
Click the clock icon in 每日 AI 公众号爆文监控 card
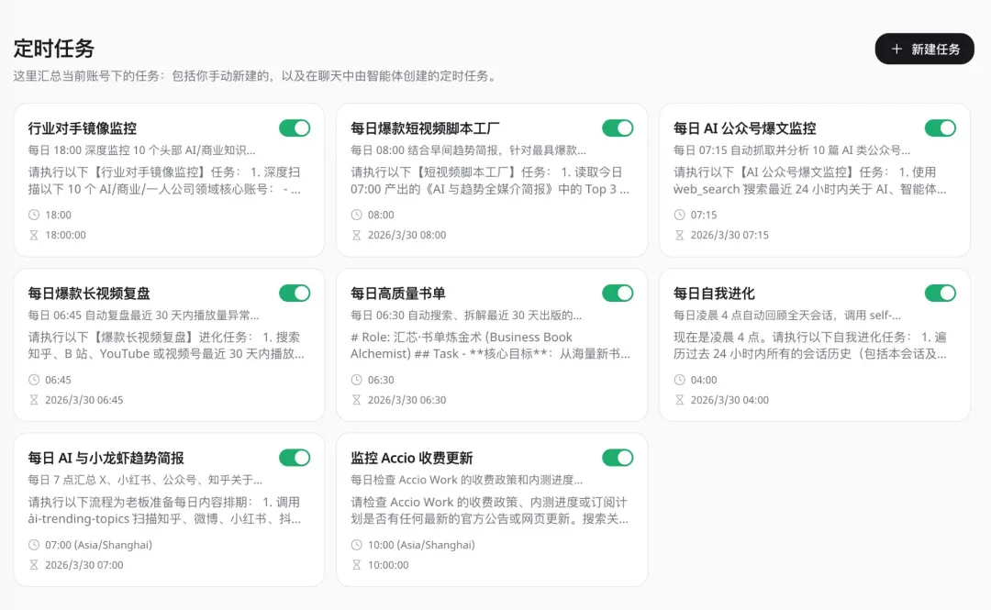point(680,215)
